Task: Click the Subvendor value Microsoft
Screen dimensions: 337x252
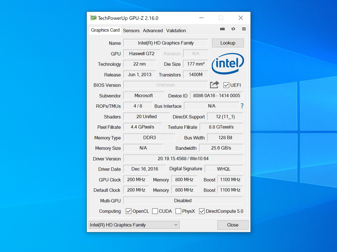Action: coord(144,95)
